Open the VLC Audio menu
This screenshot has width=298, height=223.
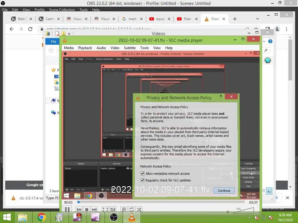pos(101,48)
